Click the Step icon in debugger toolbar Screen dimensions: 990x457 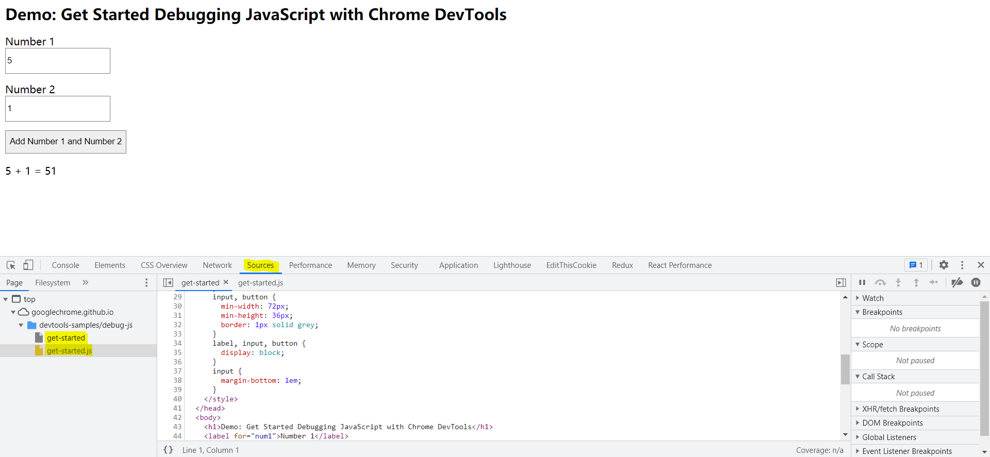(934, 282)
